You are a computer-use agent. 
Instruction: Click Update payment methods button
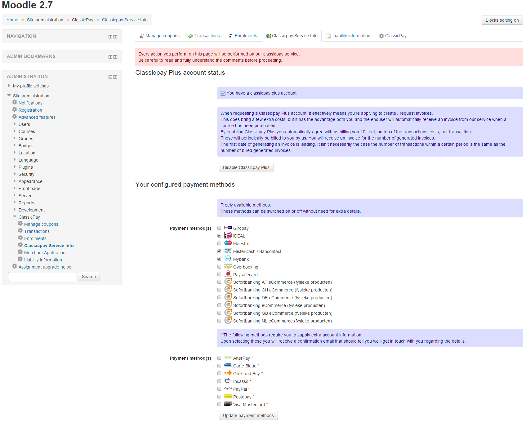point(248,415)
